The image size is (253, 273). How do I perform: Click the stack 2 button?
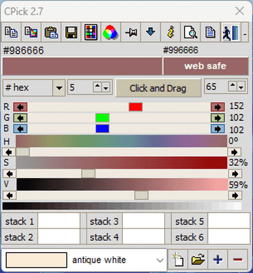[20, 237]
